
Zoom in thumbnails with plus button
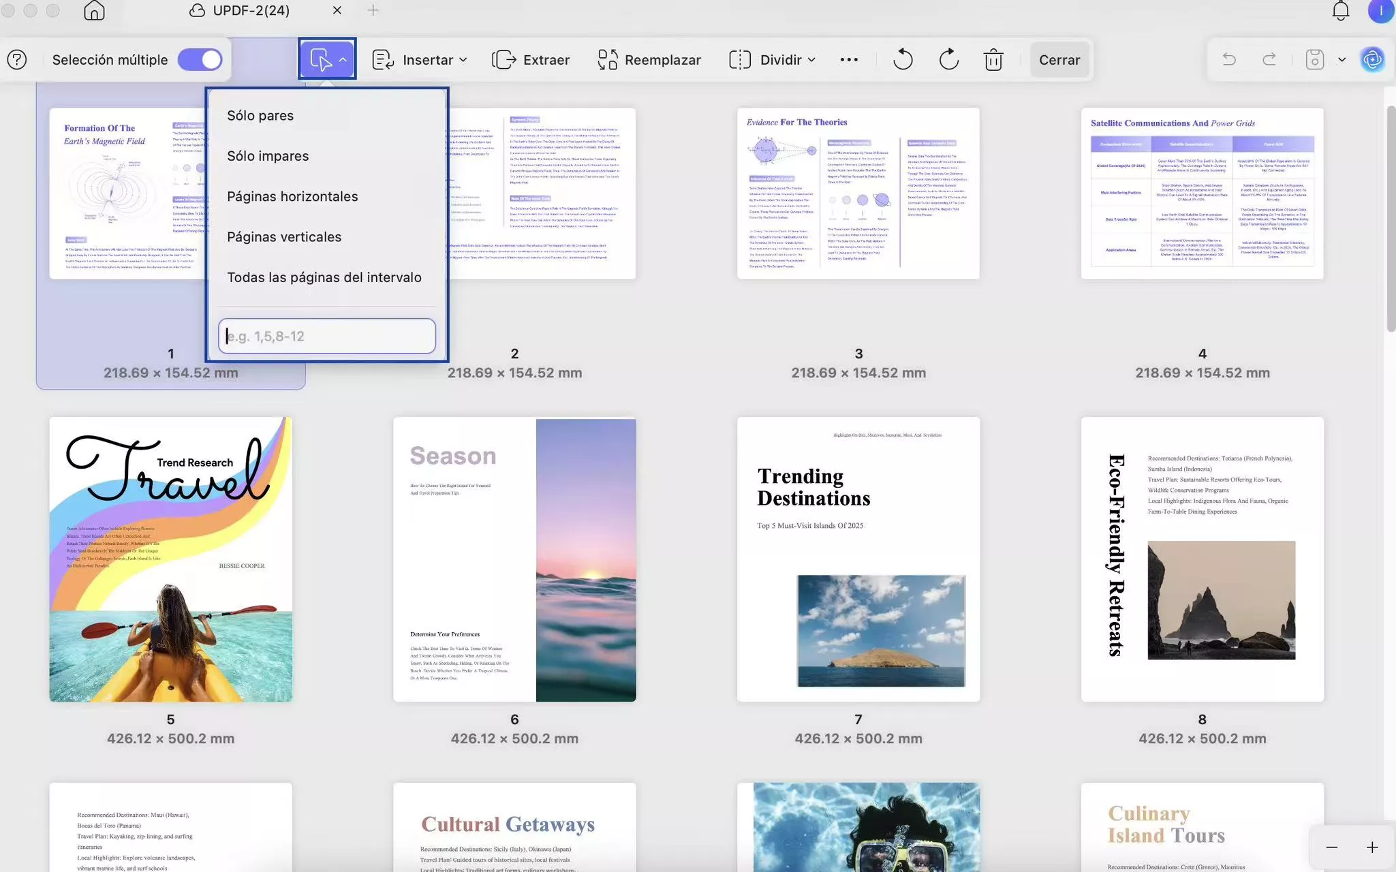point(1372,847)
